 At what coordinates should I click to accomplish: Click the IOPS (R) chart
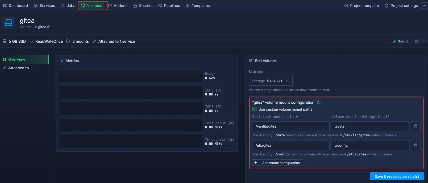(x=131, y=92)
